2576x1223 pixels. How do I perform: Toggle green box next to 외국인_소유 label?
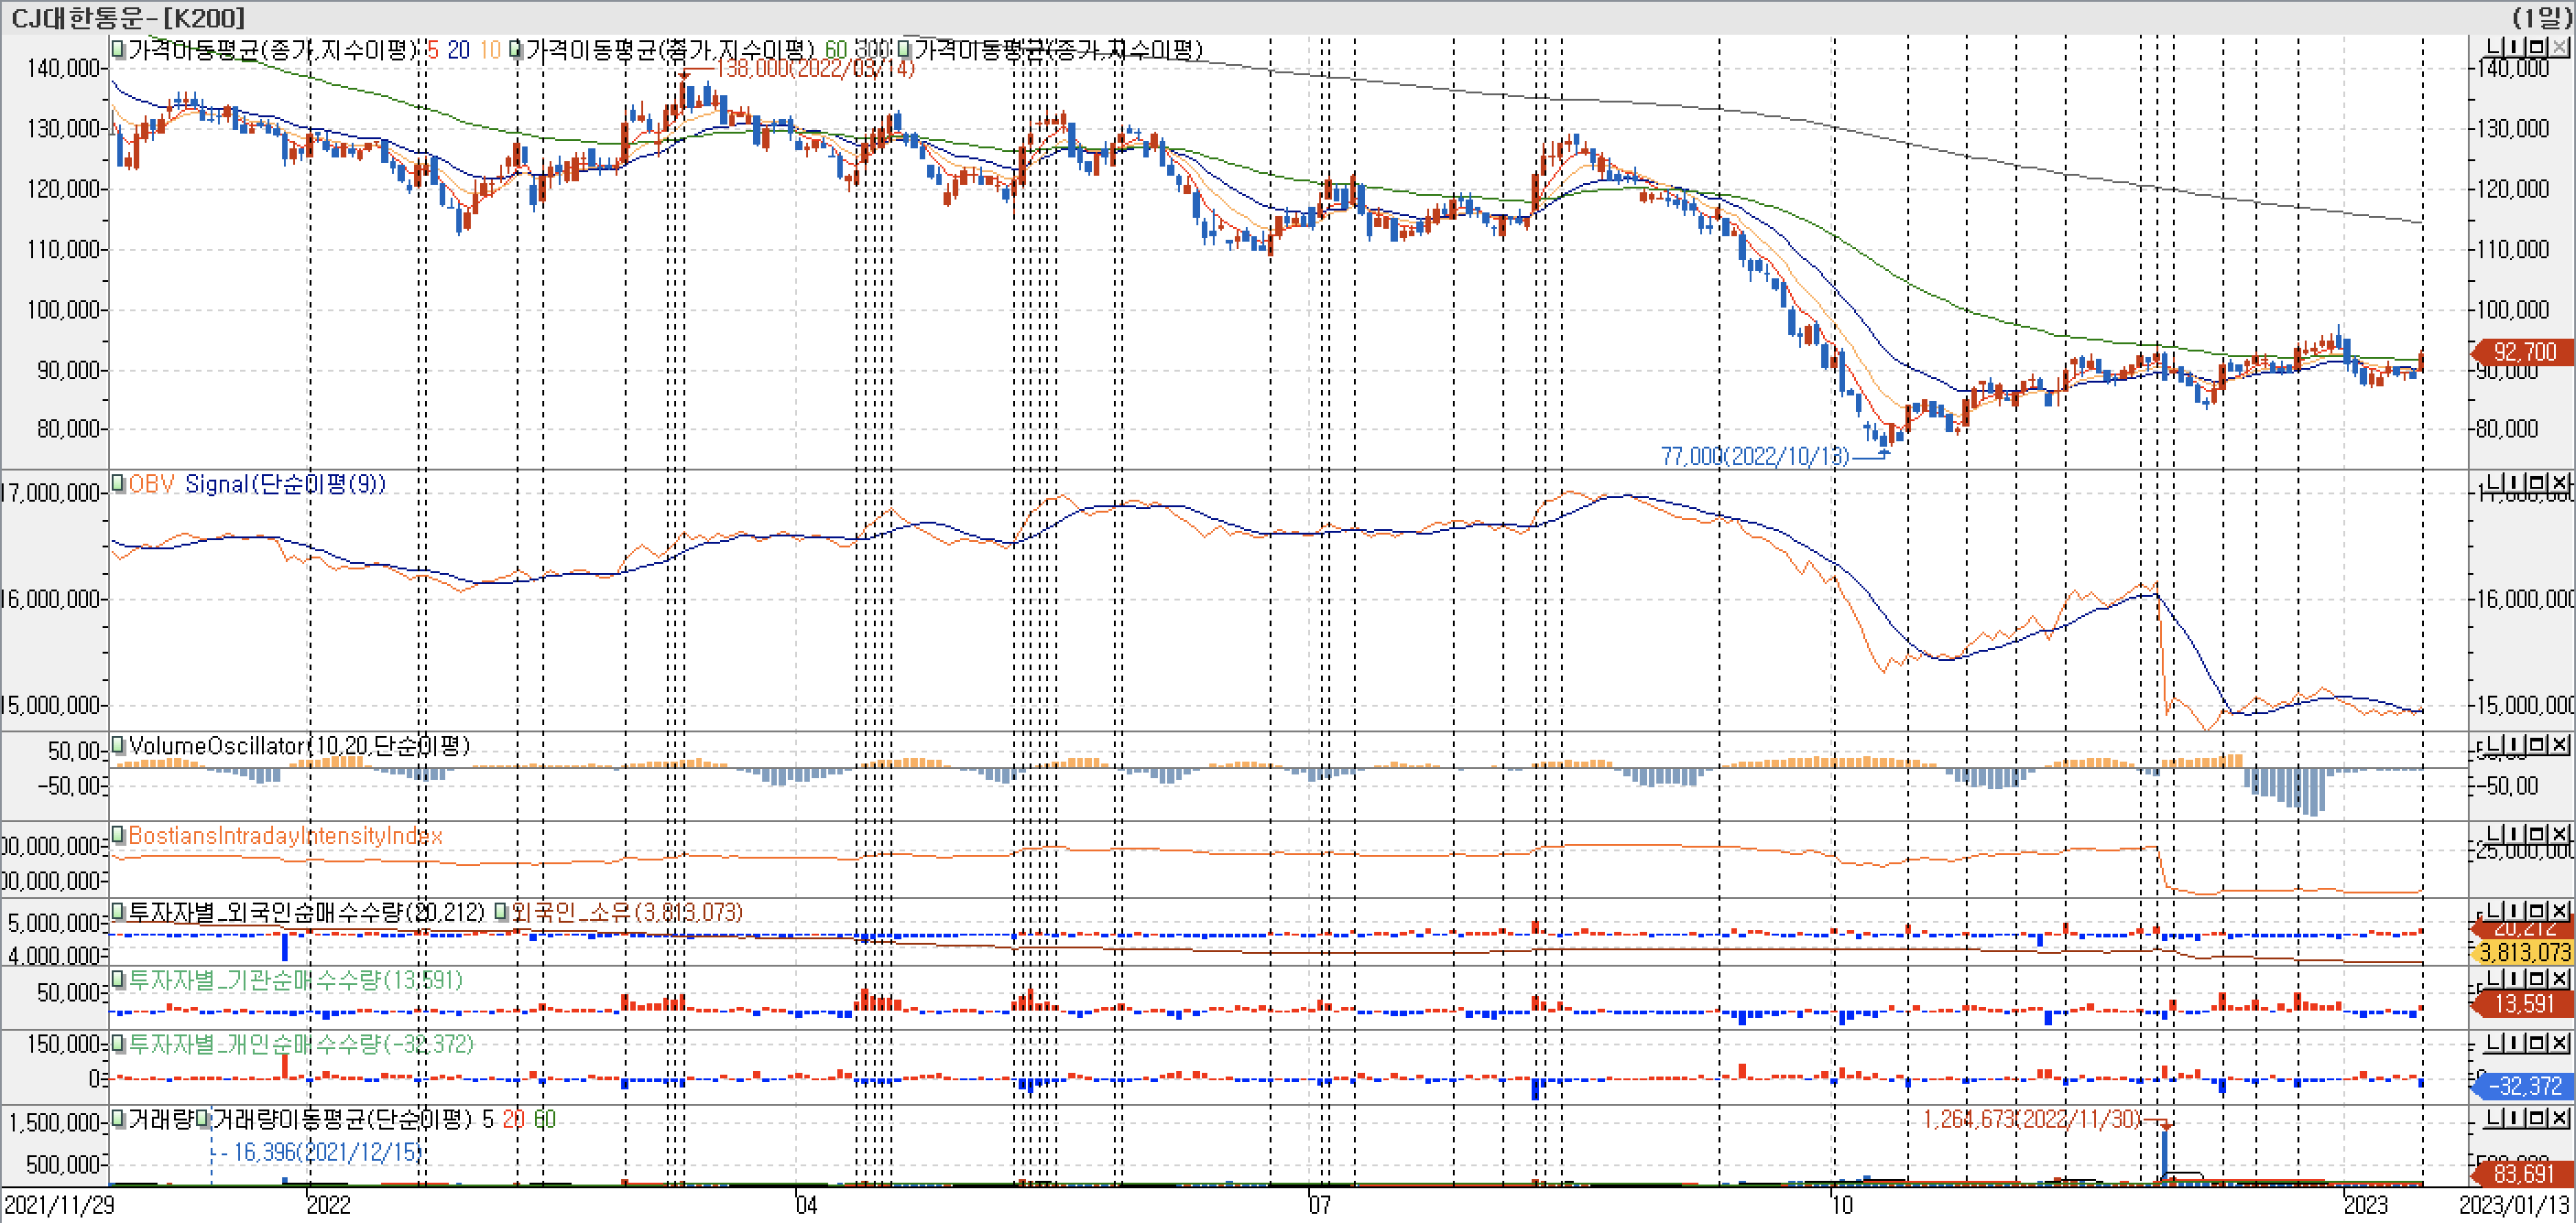501,911
